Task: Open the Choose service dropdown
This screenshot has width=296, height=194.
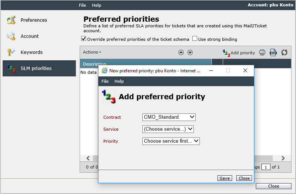Action: 168,129
